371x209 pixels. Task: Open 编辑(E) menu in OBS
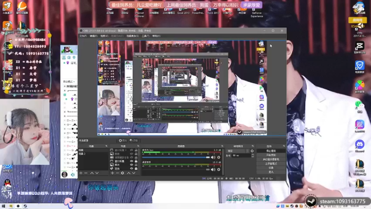[x=94, y=36]
